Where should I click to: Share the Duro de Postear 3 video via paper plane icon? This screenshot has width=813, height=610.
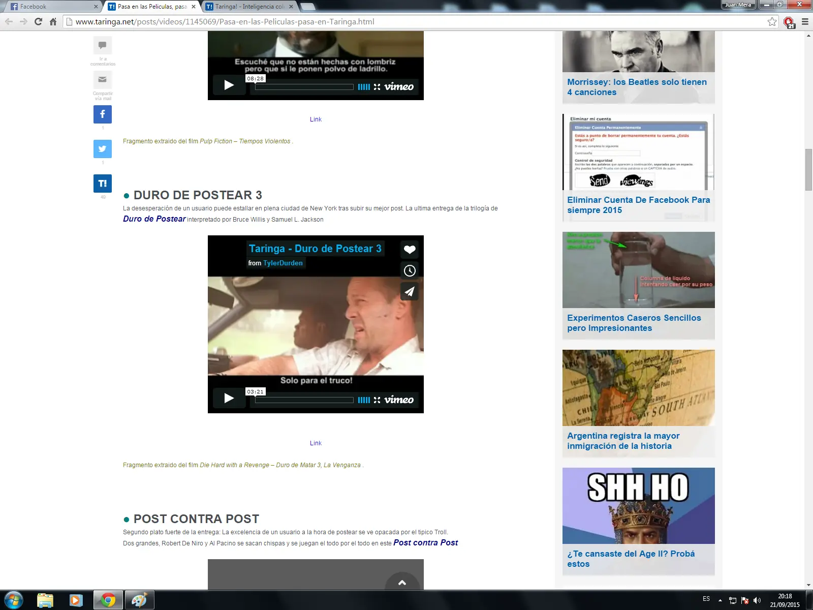(410, 291)
